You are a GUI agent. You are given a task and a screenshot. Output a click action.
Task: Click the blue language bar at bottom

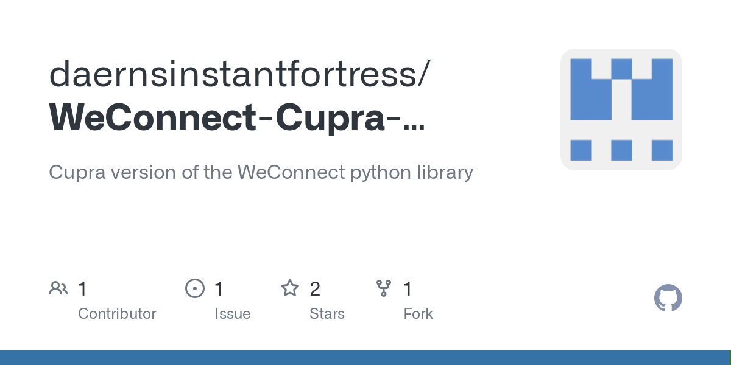click(x=365, y=358)
